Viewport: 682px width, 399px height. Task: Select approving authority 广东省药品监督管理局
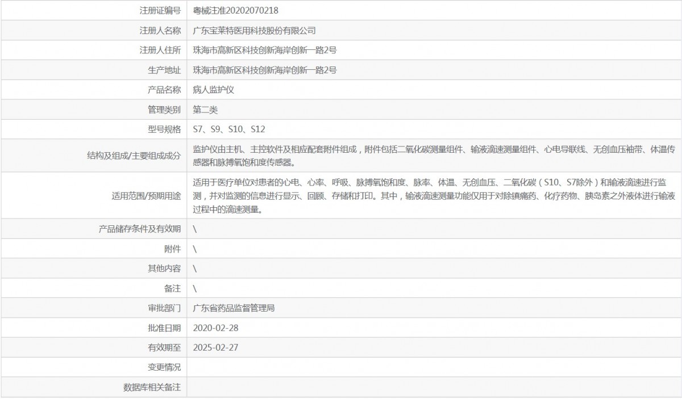tap(234, 308)
